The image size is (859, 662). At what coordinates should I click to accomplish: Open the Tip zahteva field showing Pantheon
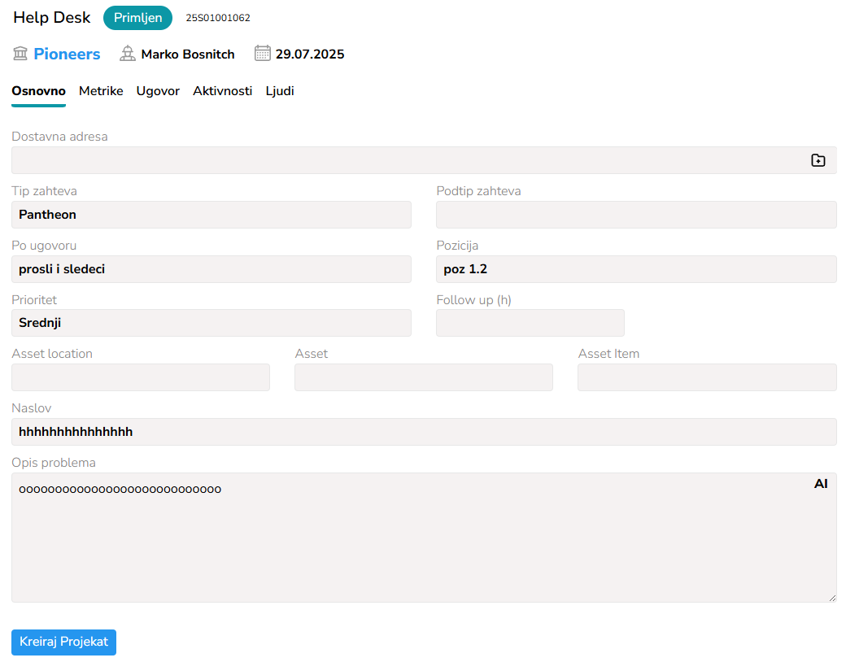(211, 215)
